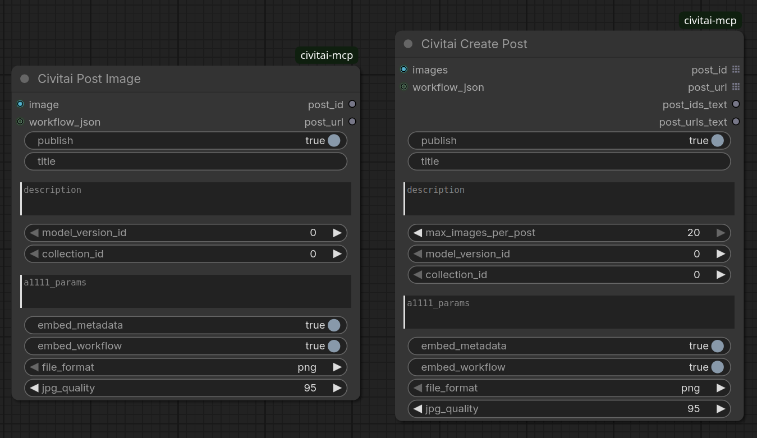Click image input socket on Post Image node

[20, 104]
